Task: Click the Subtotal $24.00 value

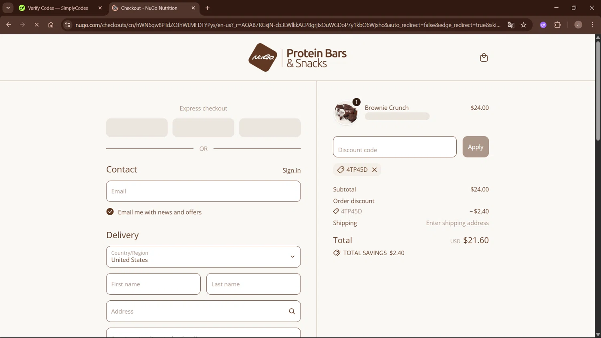Action: pos(480,189)
